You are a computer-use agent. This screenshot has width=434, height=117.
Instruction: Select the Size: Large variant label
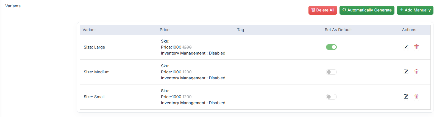coord(94,47)
